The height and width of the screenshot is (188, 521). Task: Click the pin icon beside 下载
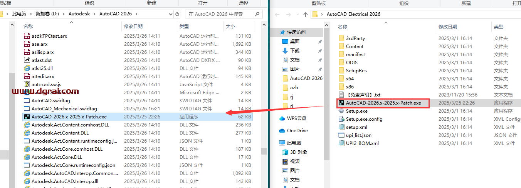click(320, 51)
